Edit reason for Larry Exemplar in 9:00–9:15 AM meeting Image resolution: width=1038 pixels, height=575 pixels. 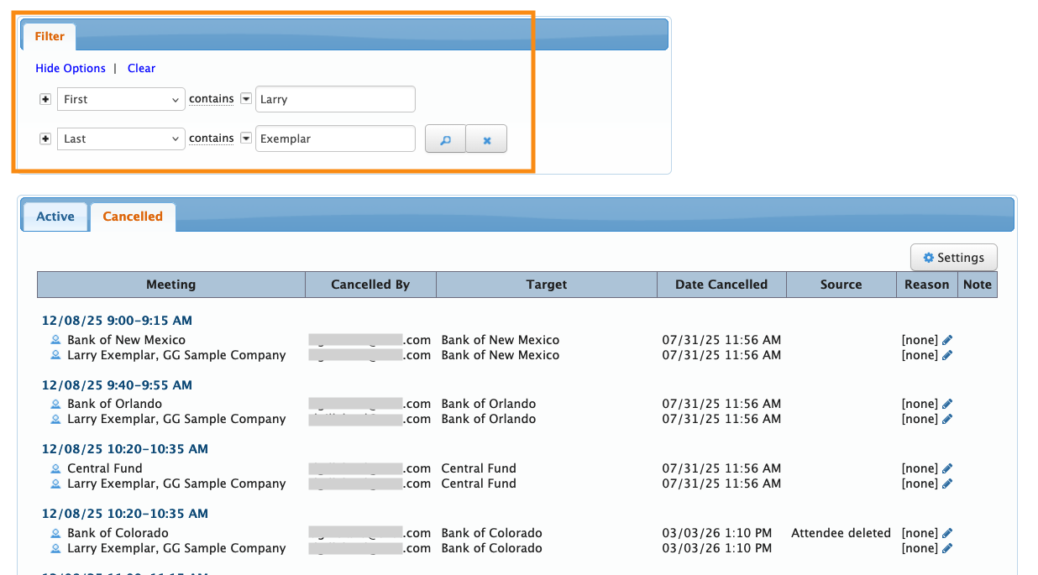[947, 355]
